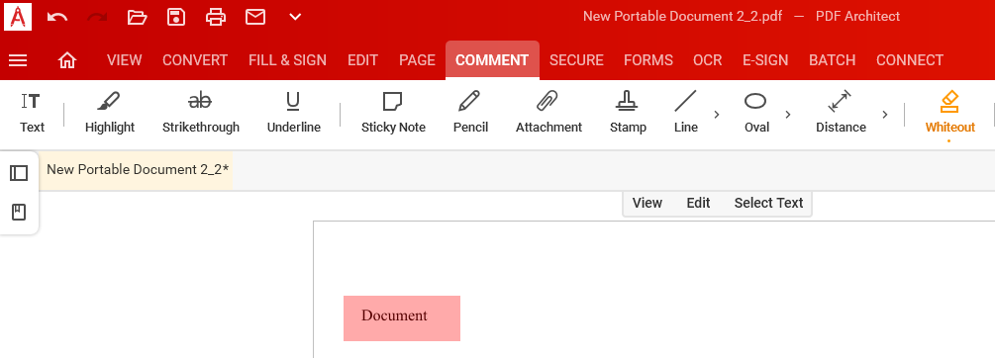This screenshot has height=358, width=995.
Task: Switch to View mode
Action: (x=647, y=203)
